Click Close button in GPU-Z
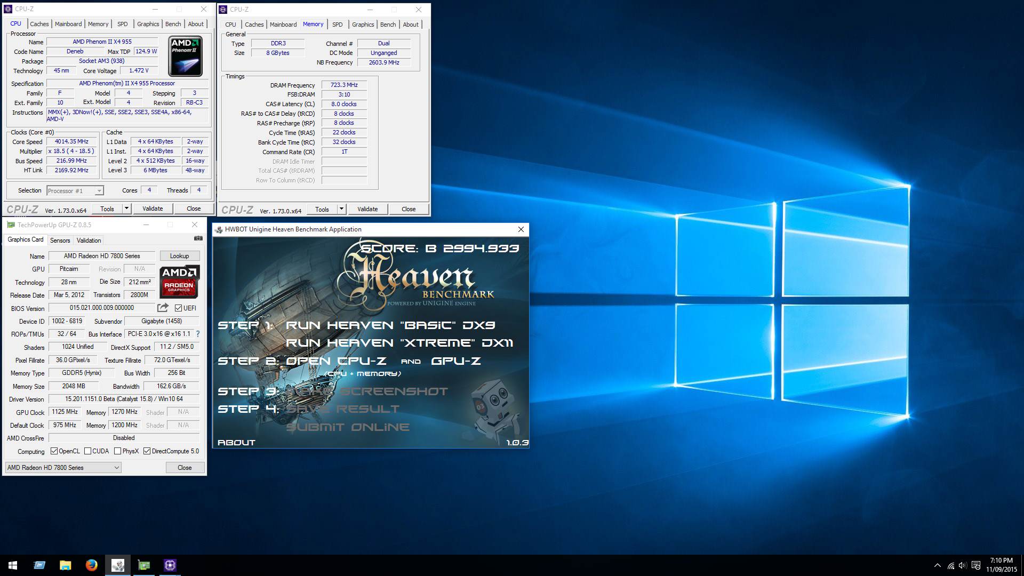Screen dimensions: 1024x576 (185, 468)
